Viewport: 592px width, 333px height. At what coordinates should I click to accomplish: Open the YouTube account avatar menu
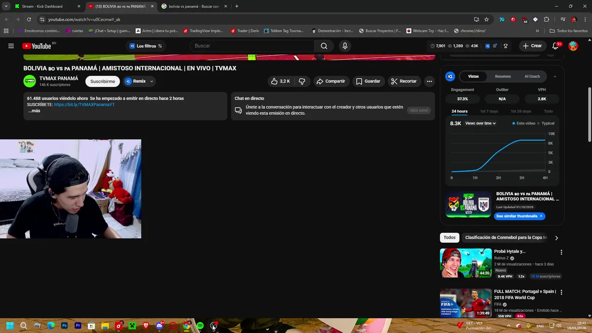point(573,46)
